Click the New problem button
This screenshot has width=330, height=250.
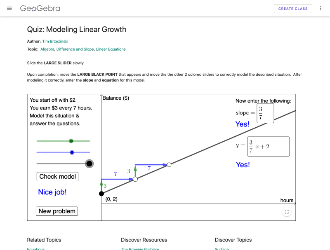pyautogui.click(x=57, y=211)
